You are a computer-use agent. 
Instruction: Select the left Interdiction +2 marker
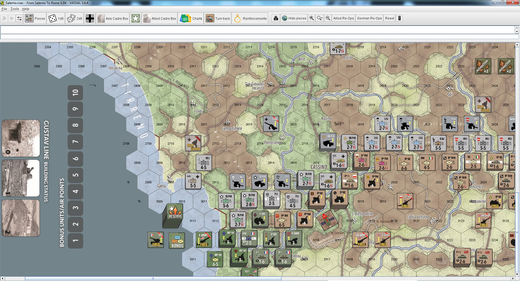point(483,66)
